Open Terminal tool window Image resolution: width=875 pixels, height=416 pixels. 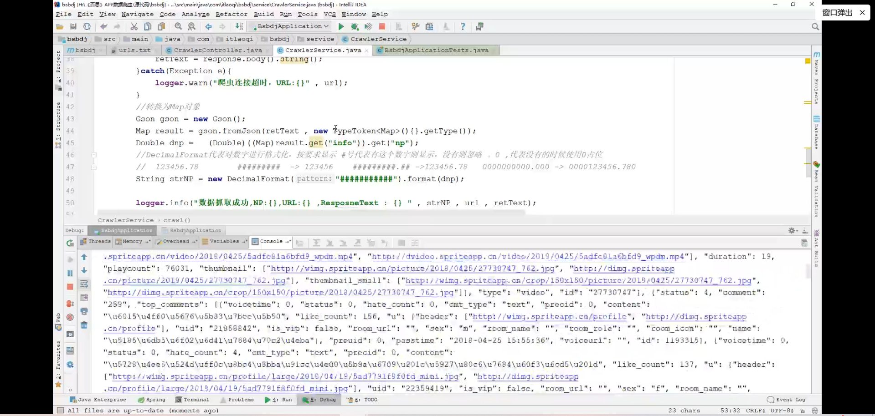coord(192,400)
